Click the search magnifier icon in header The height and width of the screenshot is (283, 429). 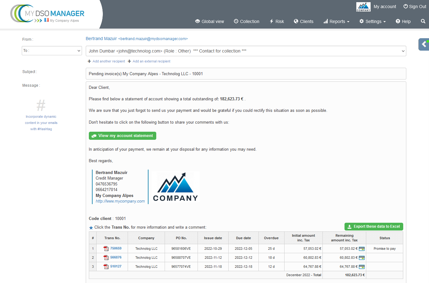423,21
